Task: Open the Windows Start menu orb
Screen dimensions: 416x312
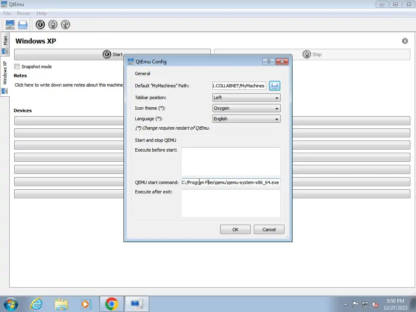Action: [11, 304]
